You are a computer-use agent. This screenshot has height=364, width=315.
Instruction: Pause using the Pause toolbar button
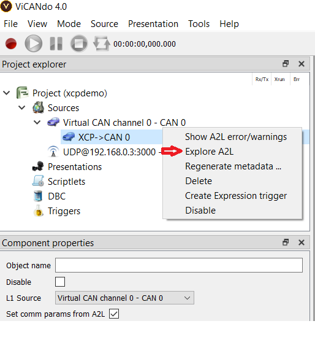[x=56, y=44]
